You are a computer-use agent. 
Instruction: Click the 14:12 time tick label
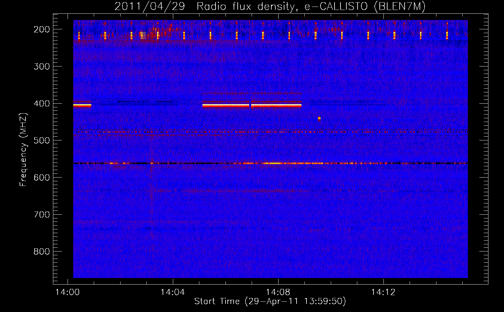pos(383,292)
